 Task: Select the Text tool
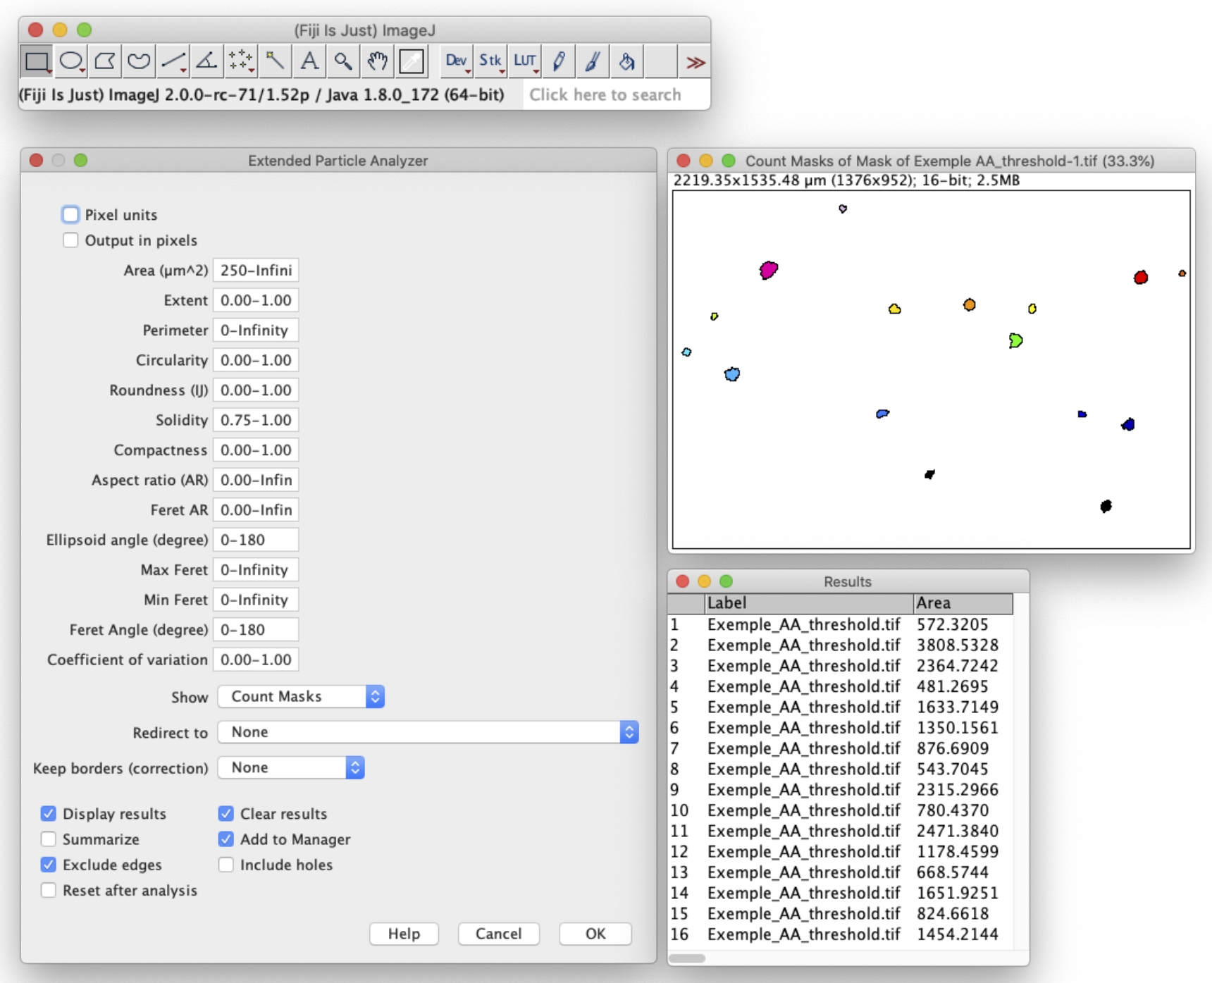(309, 62)
